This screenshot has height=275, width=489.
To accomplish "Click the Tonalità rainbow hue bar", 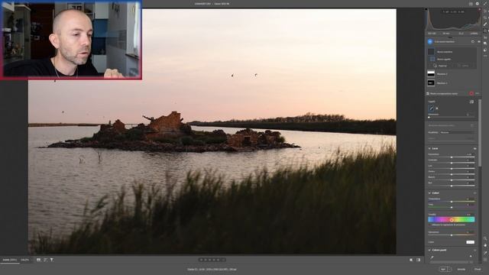I will click(452, 219).
